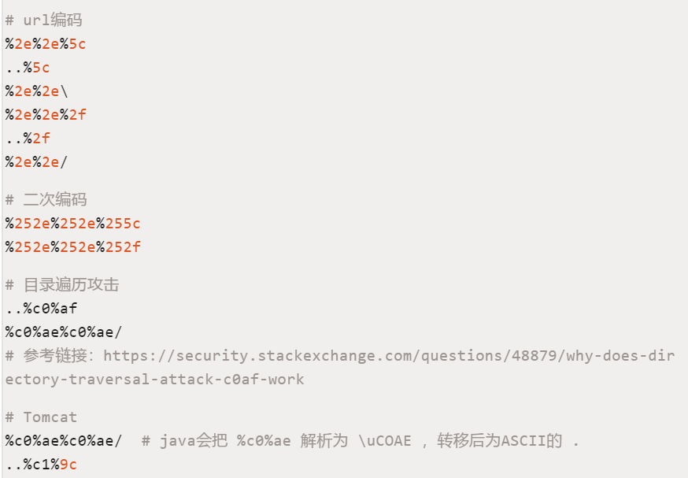Click the '..%5c' payload line
Viewport: 688px width, 478px height.
coord(28,68)
